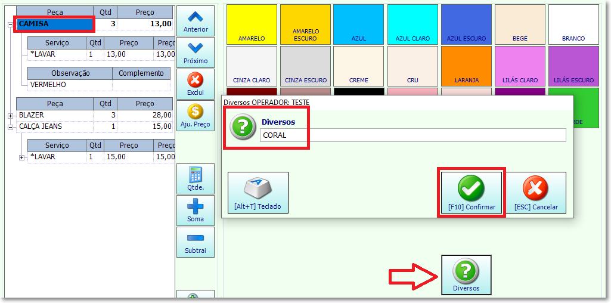Screen dimensions: 611x303
Task: Pick the CRU color swatch
Action: (x=412, y=66)
